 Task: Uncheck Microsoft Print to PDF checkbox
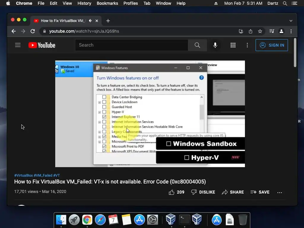(104, 146)
